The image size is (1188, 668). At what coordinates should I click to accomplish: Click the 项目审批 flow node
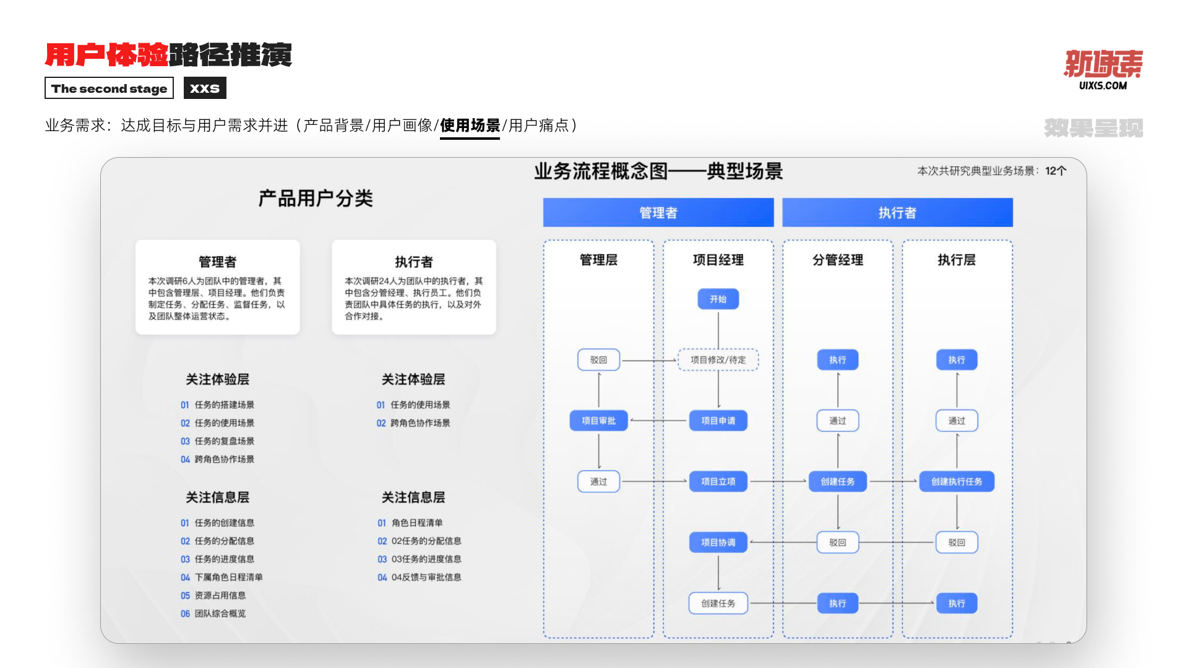tap(598, 421)
